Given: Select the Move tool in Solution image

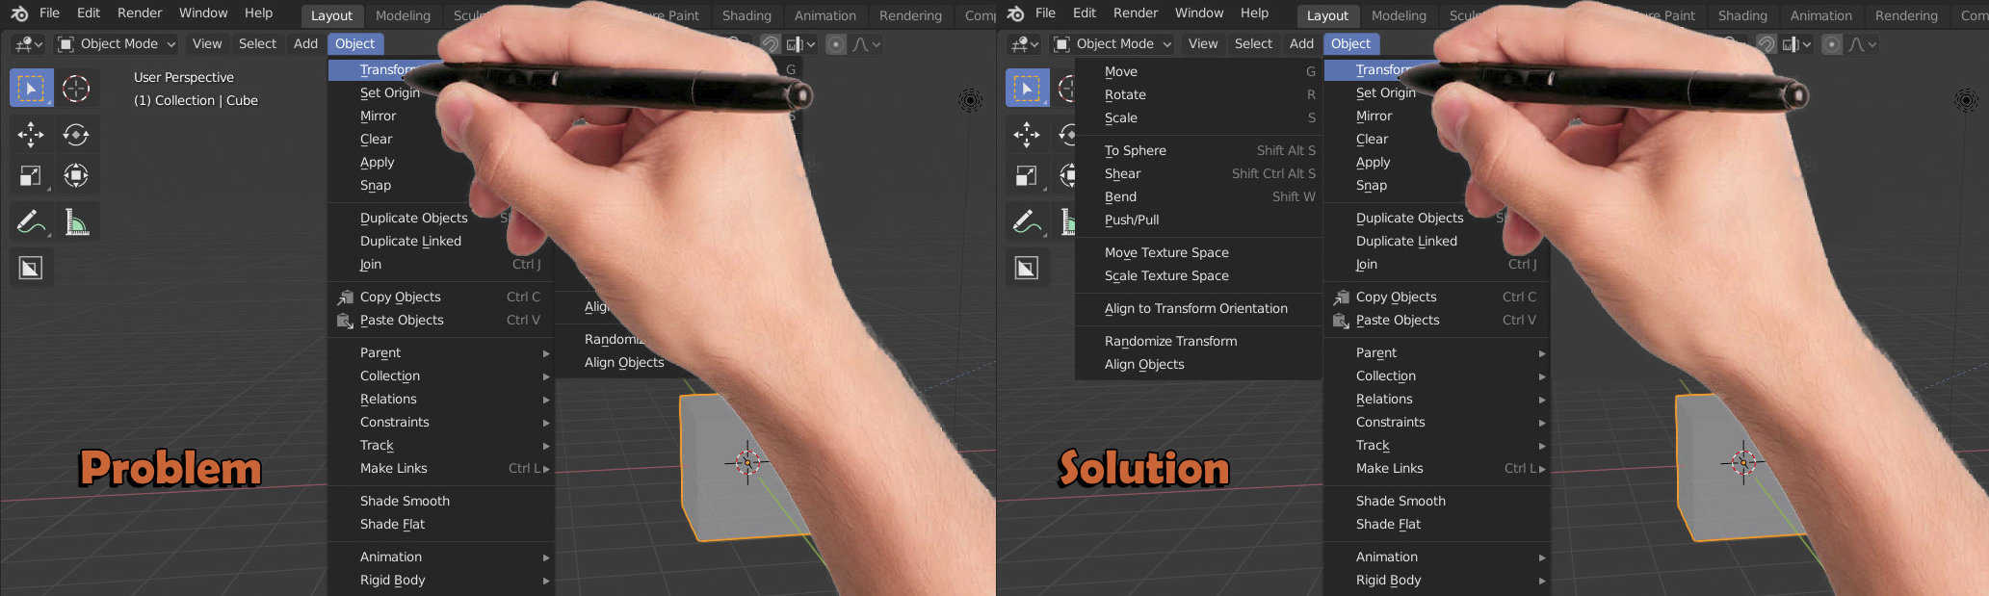Looking at the screenshot, I should 1027,134.
